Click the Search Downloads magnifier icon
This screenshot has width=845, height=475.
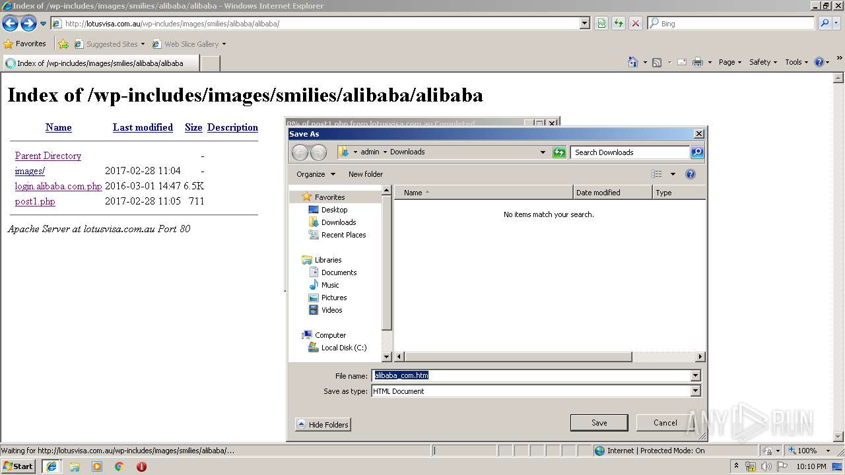[697, 152]
